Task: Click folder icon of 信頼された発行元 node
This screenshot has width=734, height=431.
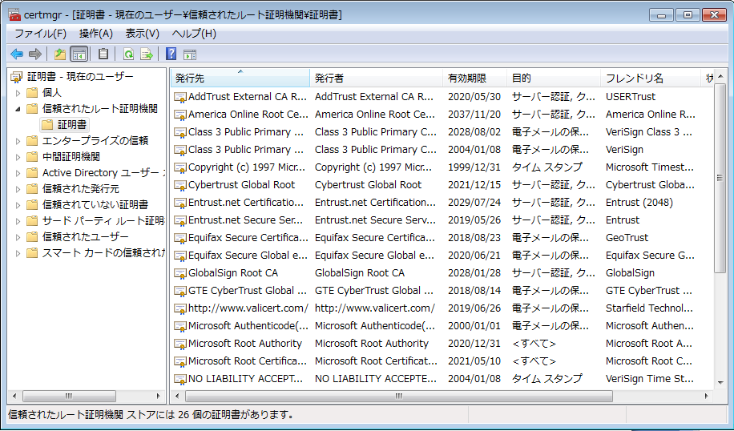Action: (32, 189)
